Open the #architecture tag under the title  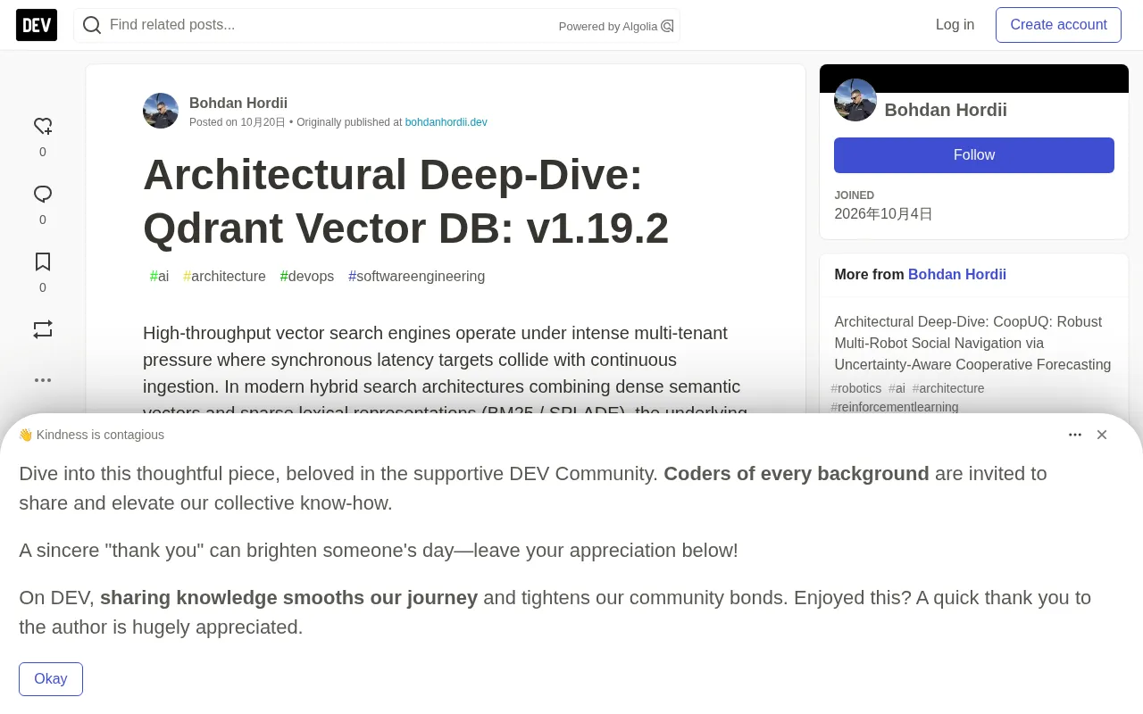click(224, 277)
